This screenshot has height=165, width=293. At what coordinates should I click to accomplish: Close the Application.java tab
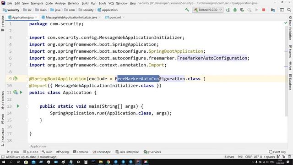coord(36,17)
